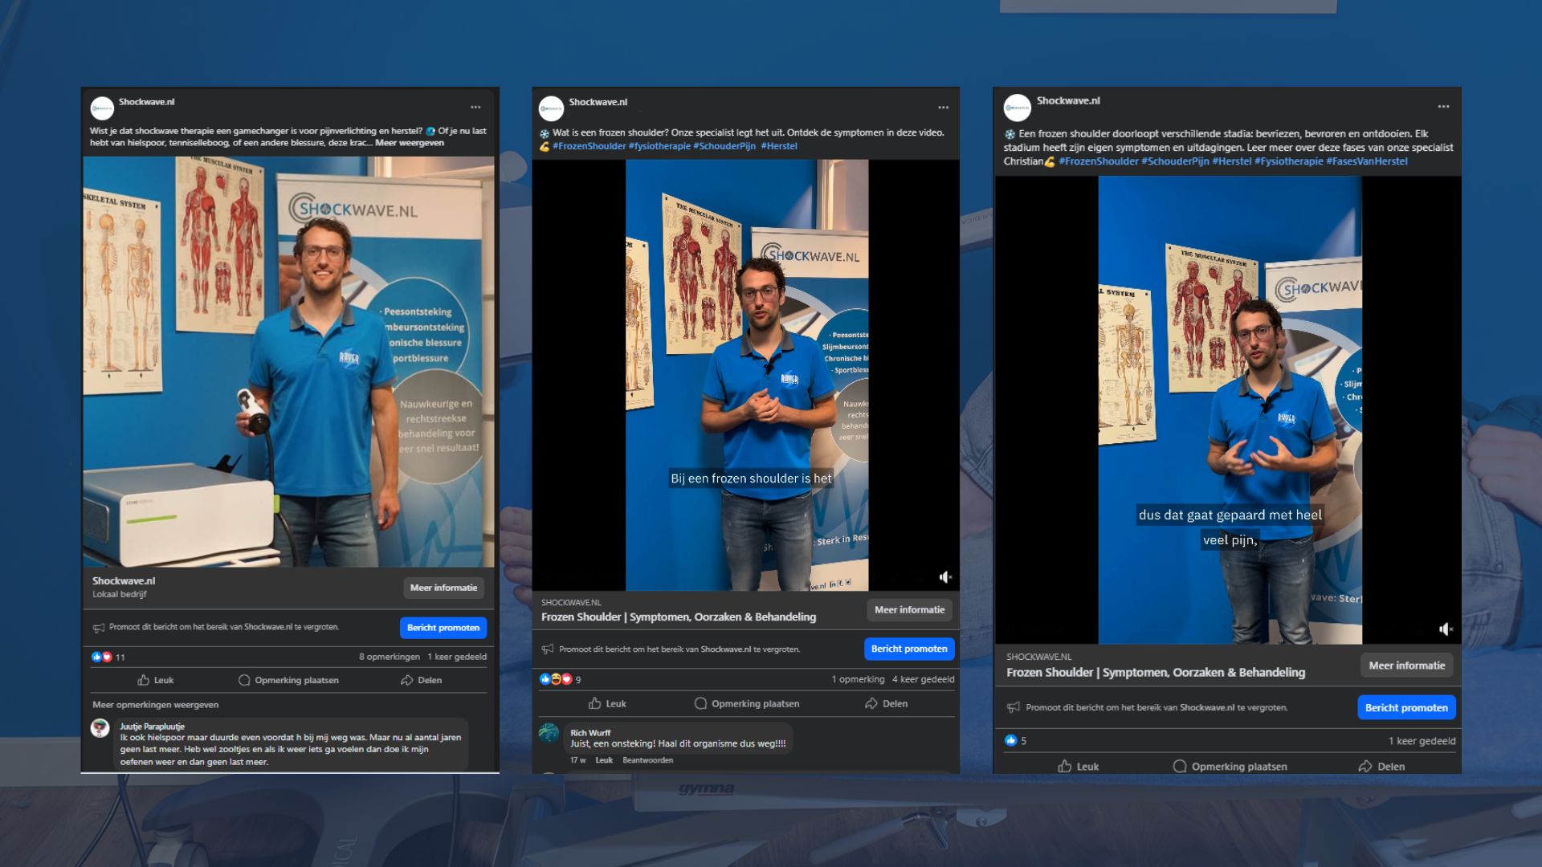This screenshot has width=1542, height=867.
Task: Click Opmerking plaatsen on the middle post
Action: 747,703
